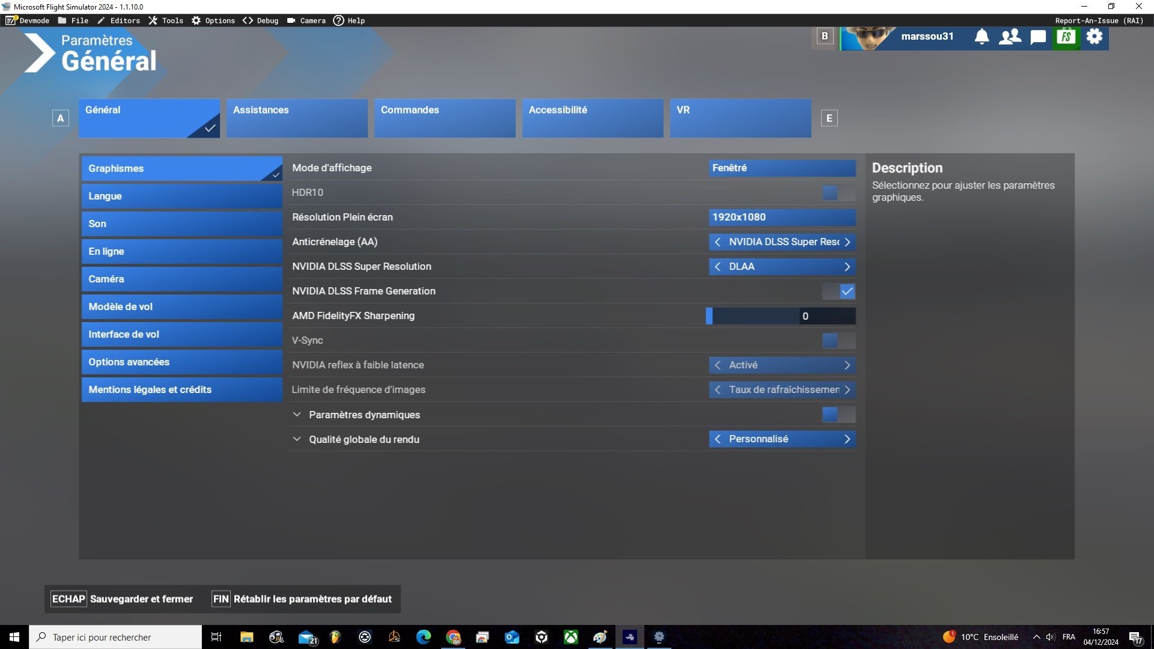Open the Debug menu

pyautogui.click(x=261, y=20)
